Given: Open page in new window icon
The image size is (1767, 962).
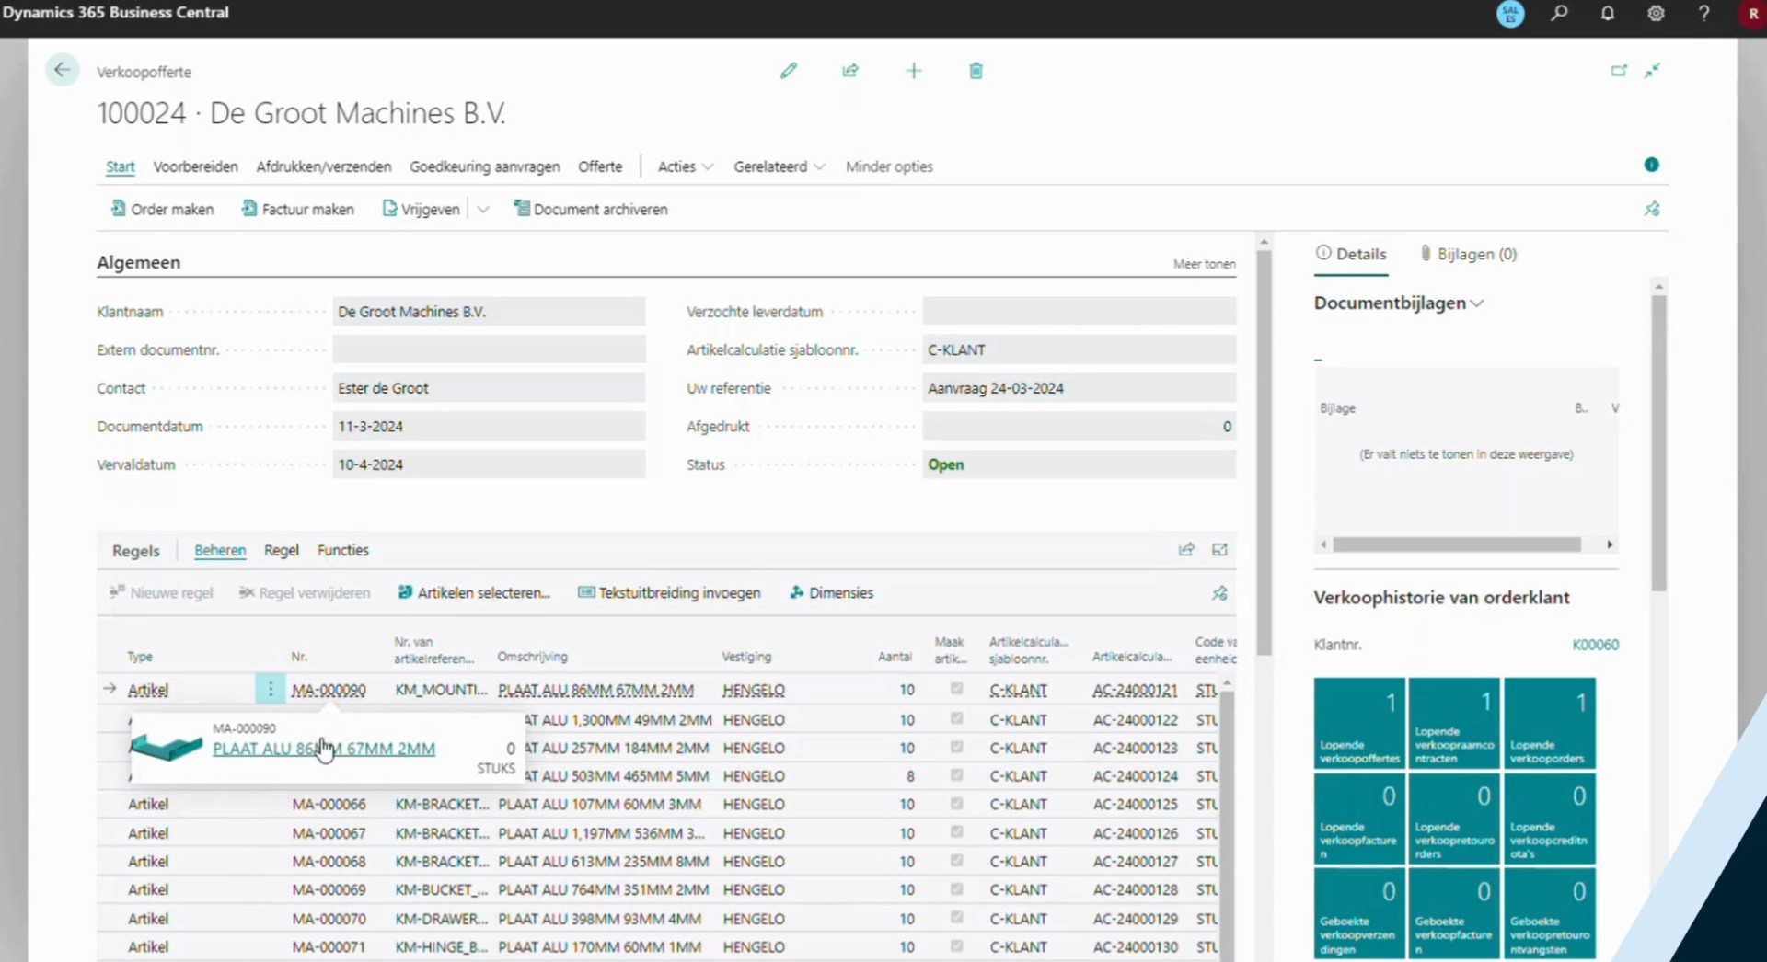Looking at the screenshot, I should coord(1619,71).
